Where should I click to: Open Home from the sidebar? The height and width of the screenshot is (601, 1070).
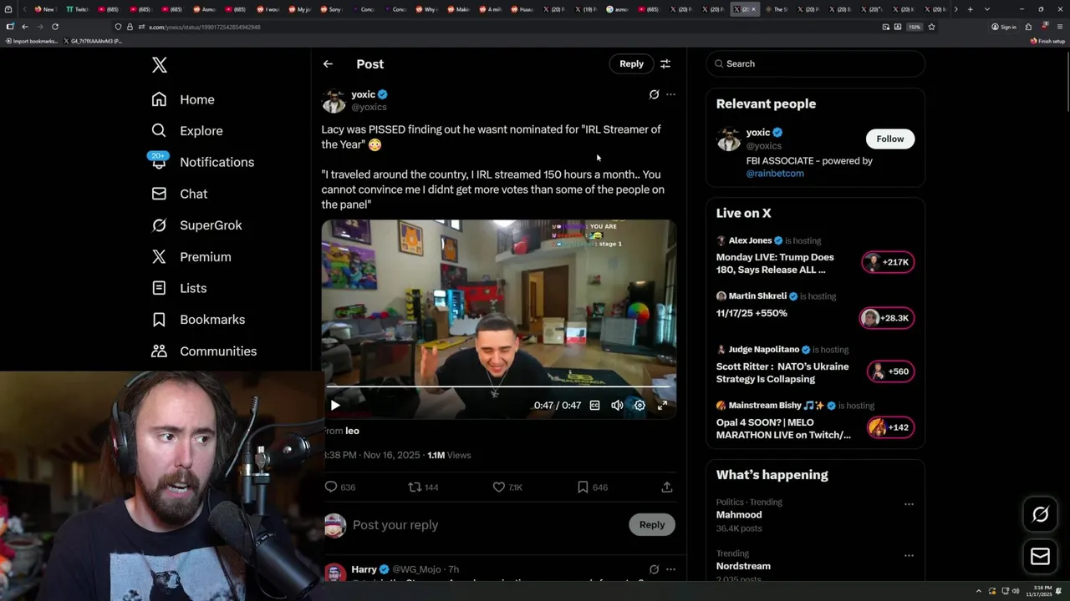(x=183, y=99)
